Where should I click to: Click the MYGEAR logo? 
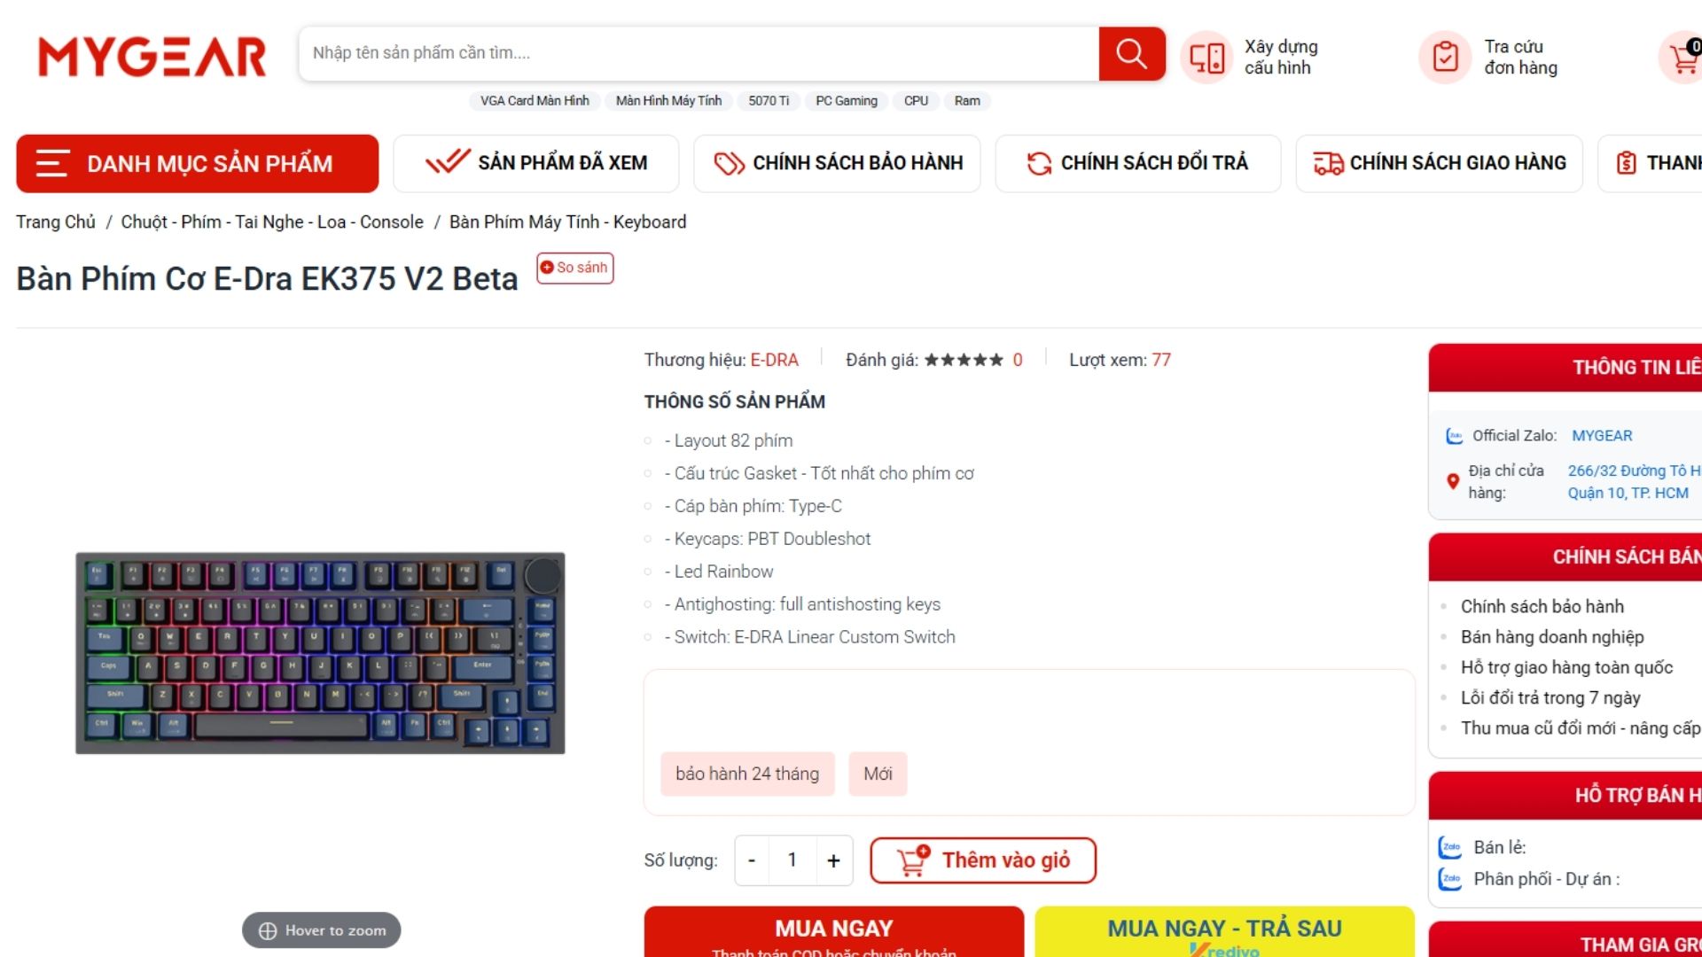152,58
